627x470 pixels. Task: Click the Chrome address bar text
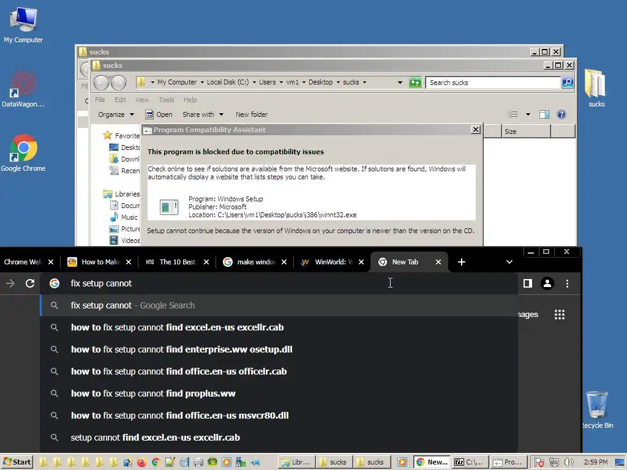[x=101, y=283]
